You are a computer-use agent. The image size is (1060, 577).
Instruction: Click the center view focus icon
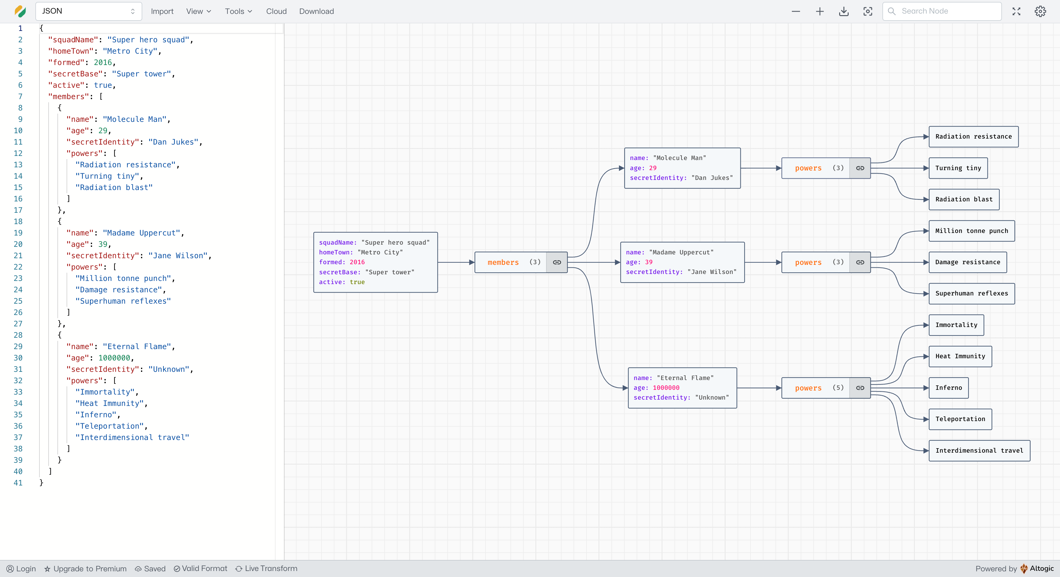tap(868, 12)
